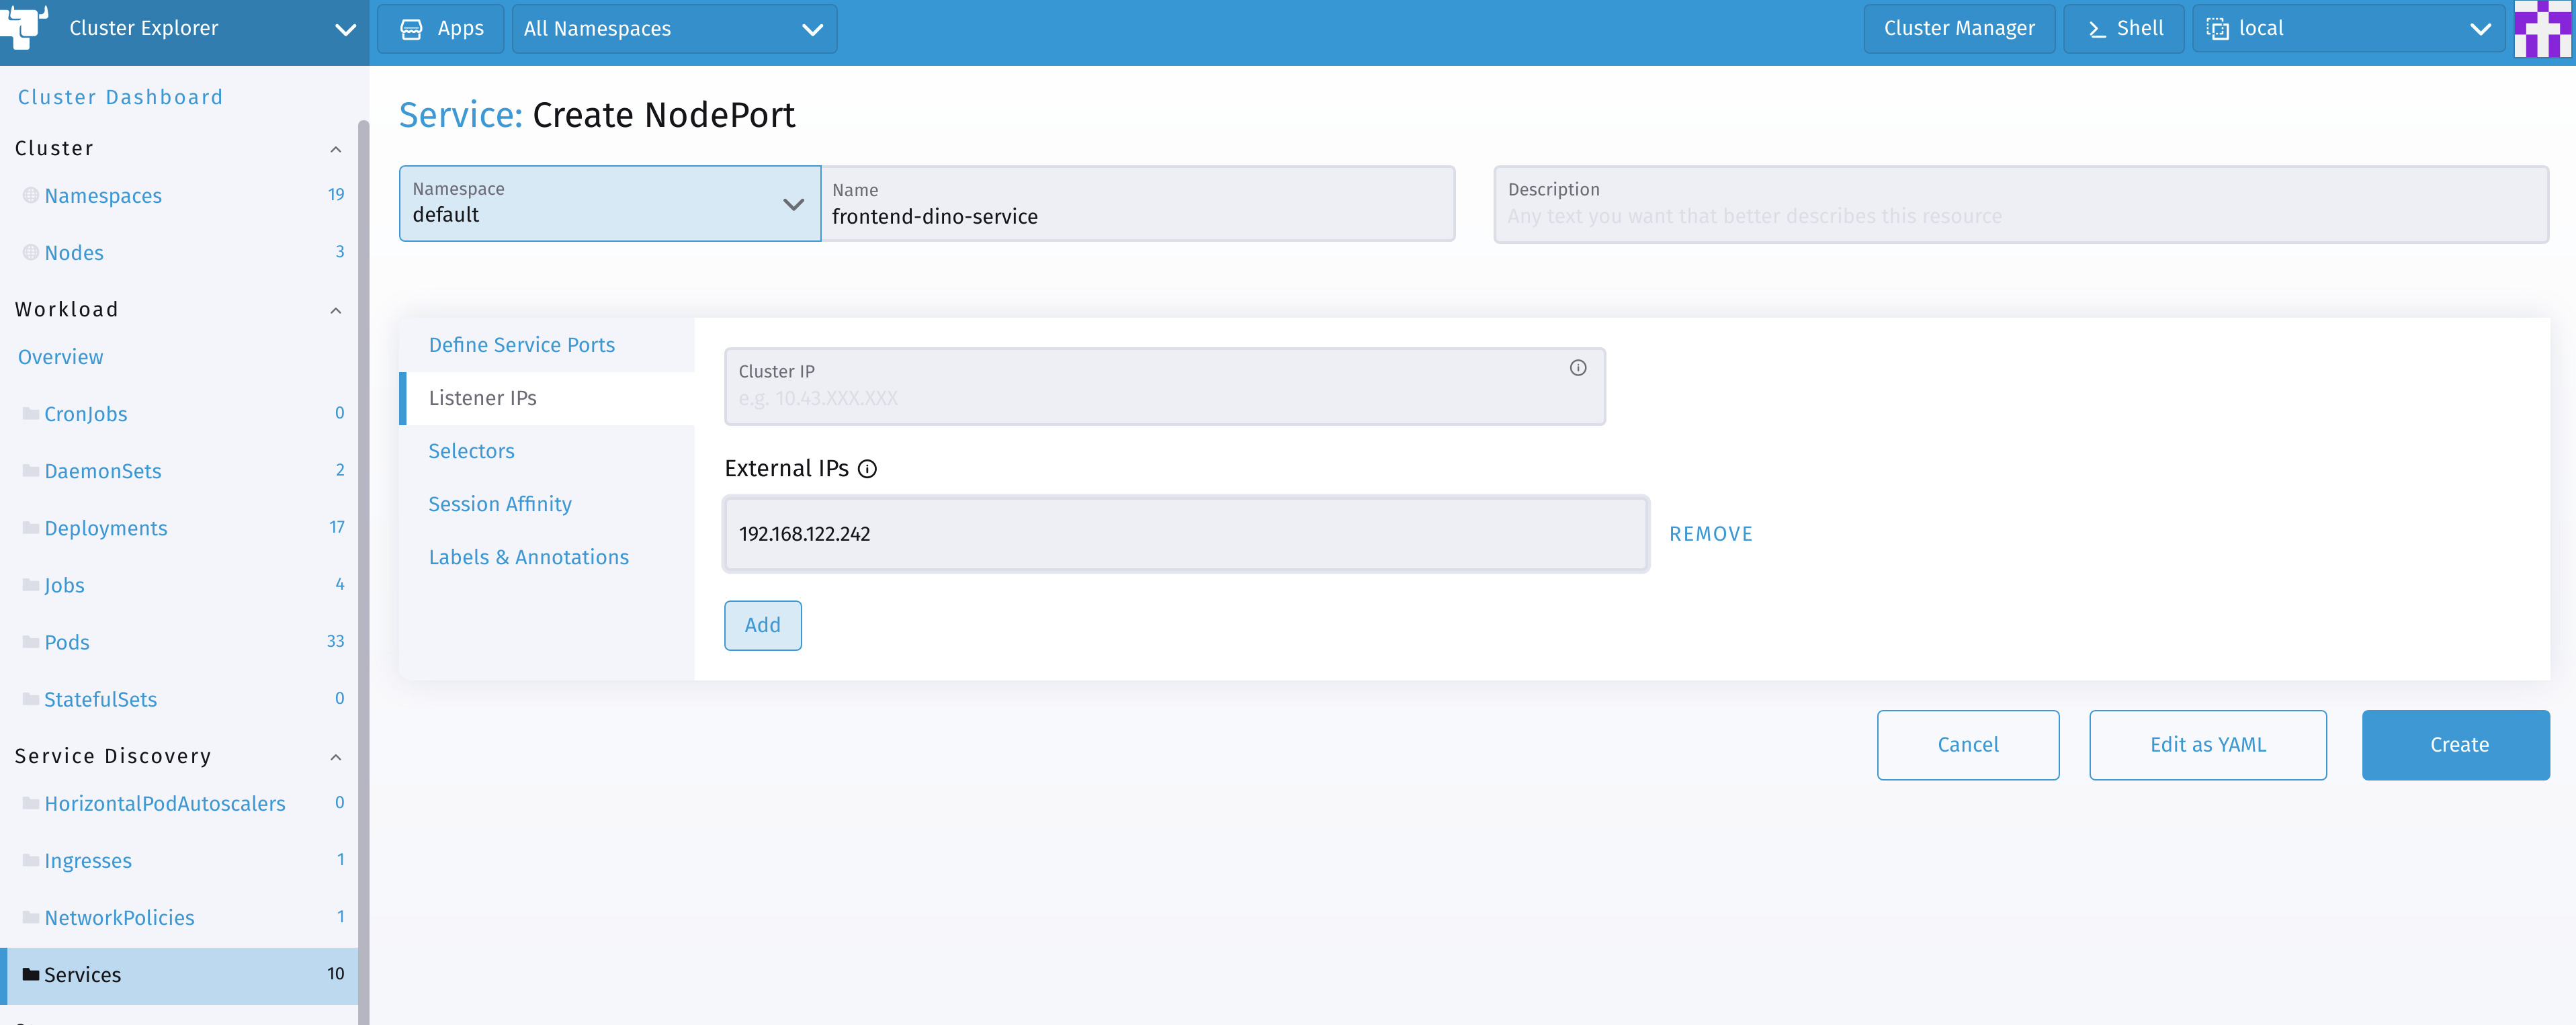The image size is (2576, 1025).
Task: Open the Cluster Explorer dropdown
Action: [x=345, y=29]
